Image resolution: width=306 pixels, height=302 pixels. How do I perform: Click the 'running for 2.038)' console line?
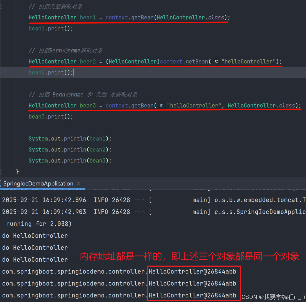(39, 224)
